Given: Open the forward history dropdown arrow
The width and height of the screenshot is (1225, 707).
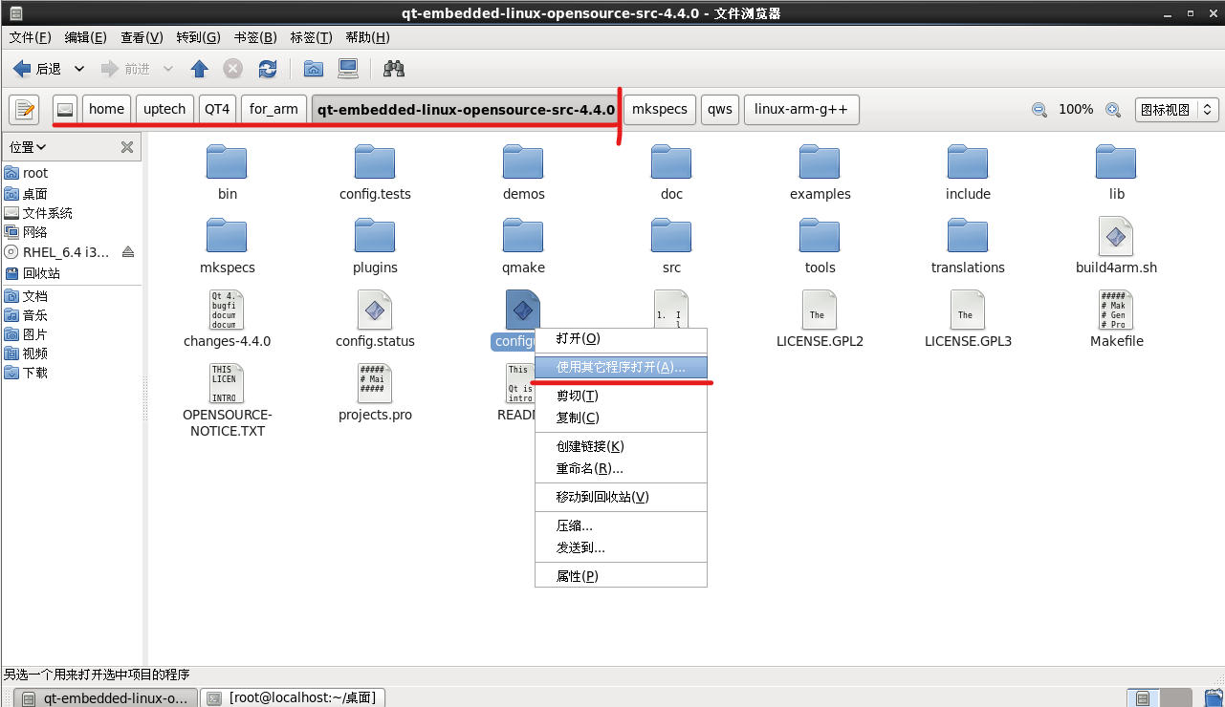Looking at the screenshot, I should (x=168, y=69).
